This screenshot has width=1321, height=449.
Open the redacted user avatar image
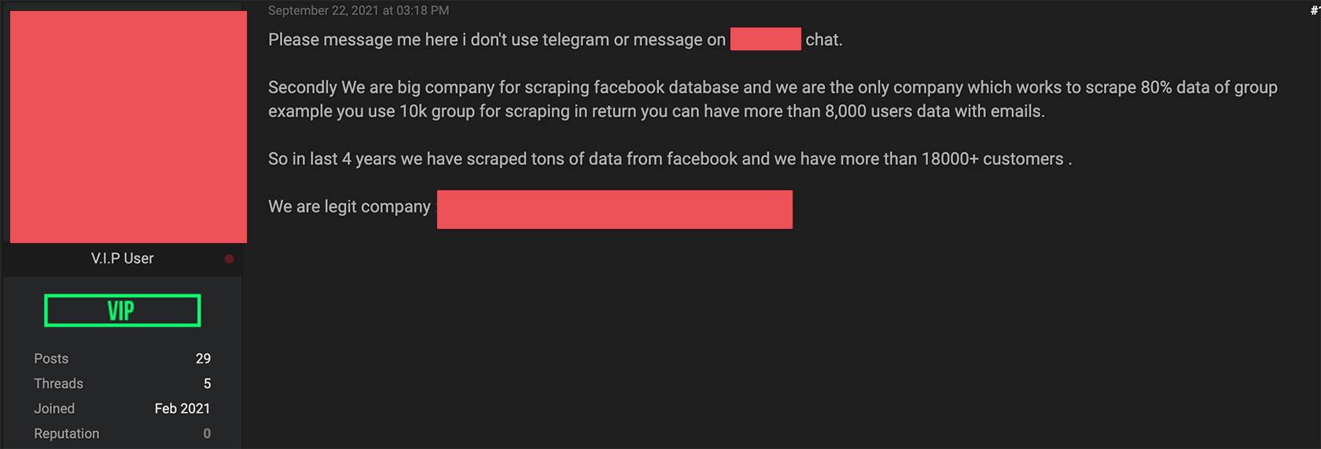click(x=128, y=127)
